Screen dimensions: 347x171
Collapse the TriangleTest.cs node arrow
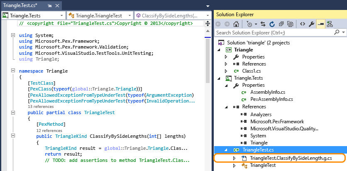pyautogui.click(x=226, y=150)
